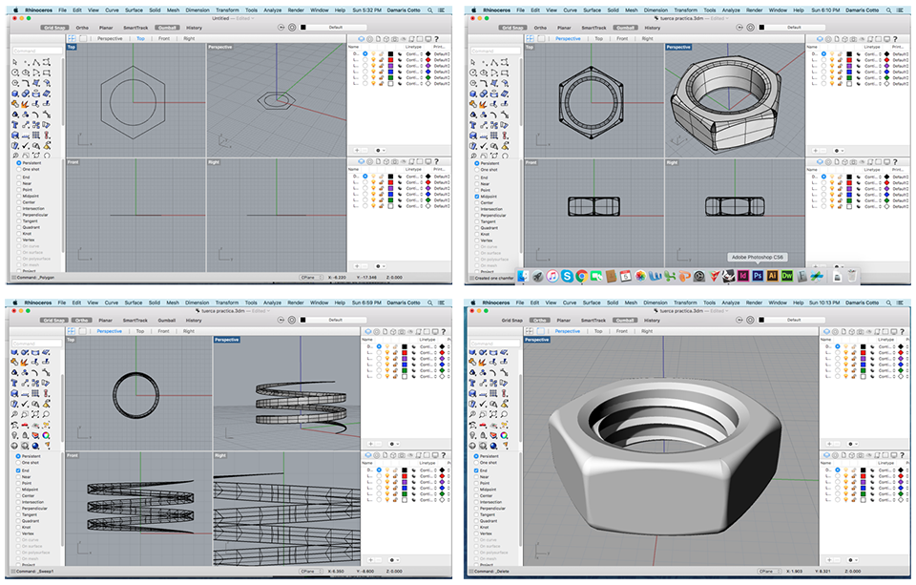Launch Google Chrome from the Dock

581,276
